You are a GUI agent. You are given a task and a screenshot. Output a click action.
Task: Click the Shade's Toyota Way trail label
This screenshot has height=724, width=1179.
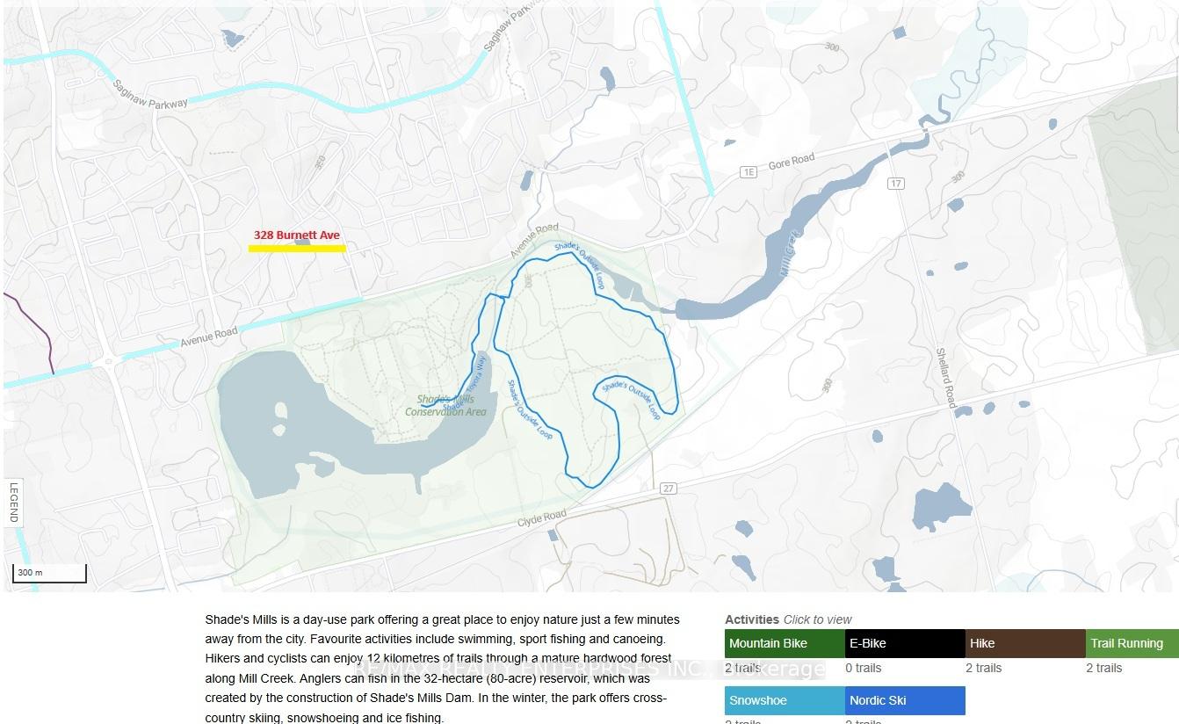pyautogui.click(x=467, y=384)
